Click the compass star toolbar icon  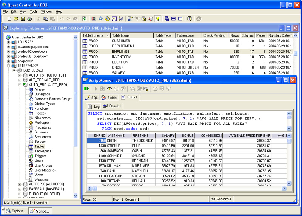pos(100,18)
